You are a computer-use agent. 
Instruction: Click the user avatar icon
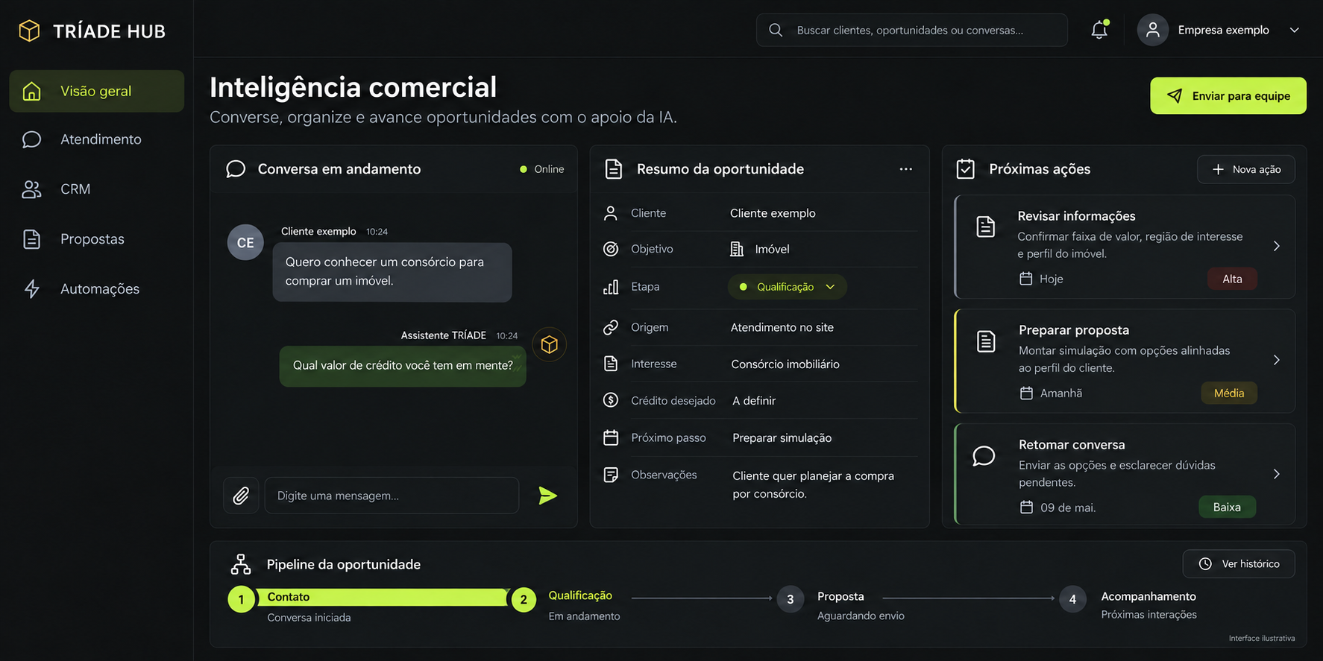pyautogui.click(x=1152, y=30)
